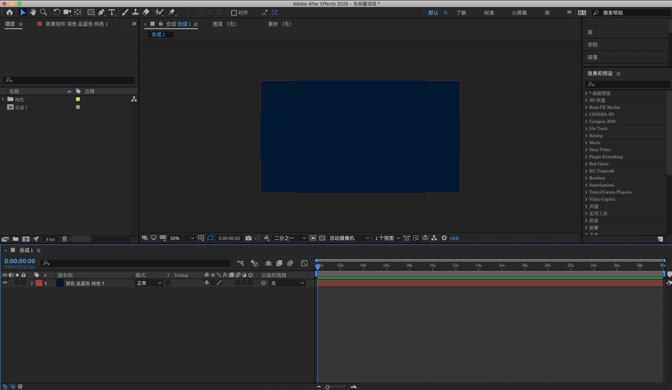This screenshot has height=390, width=672.
Task: Select the Rectangle shape tool
Action: [91, 12]
